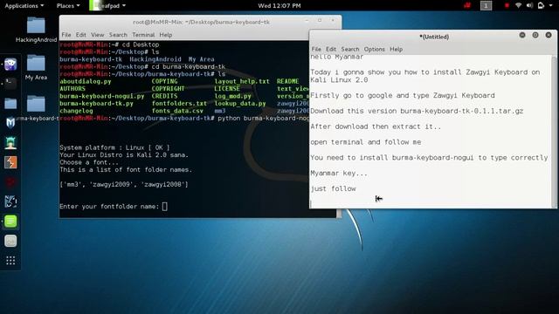The image size is (559, 314).
Task: Open Leafpad File menu
Action: (316, 49)
